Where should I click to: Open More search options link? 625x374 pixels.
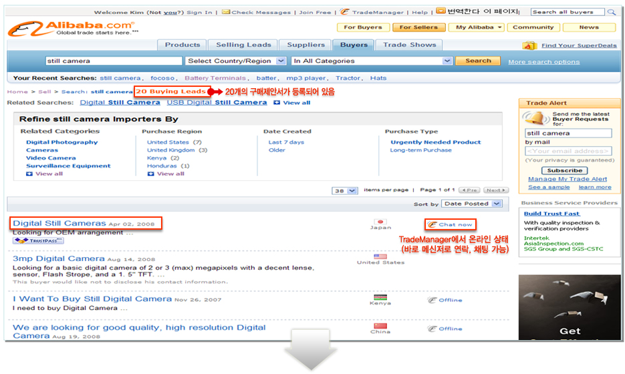click(x=543, y=61)
